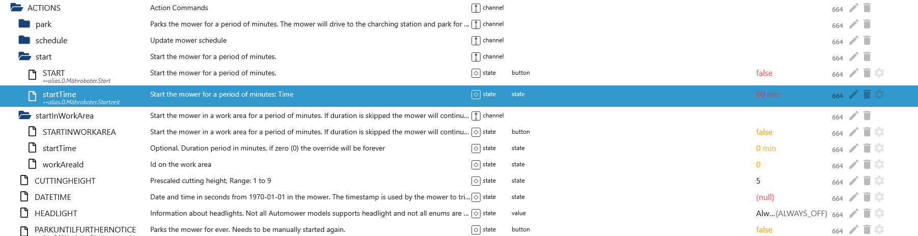Toggle the false value of the START button state

764,73
